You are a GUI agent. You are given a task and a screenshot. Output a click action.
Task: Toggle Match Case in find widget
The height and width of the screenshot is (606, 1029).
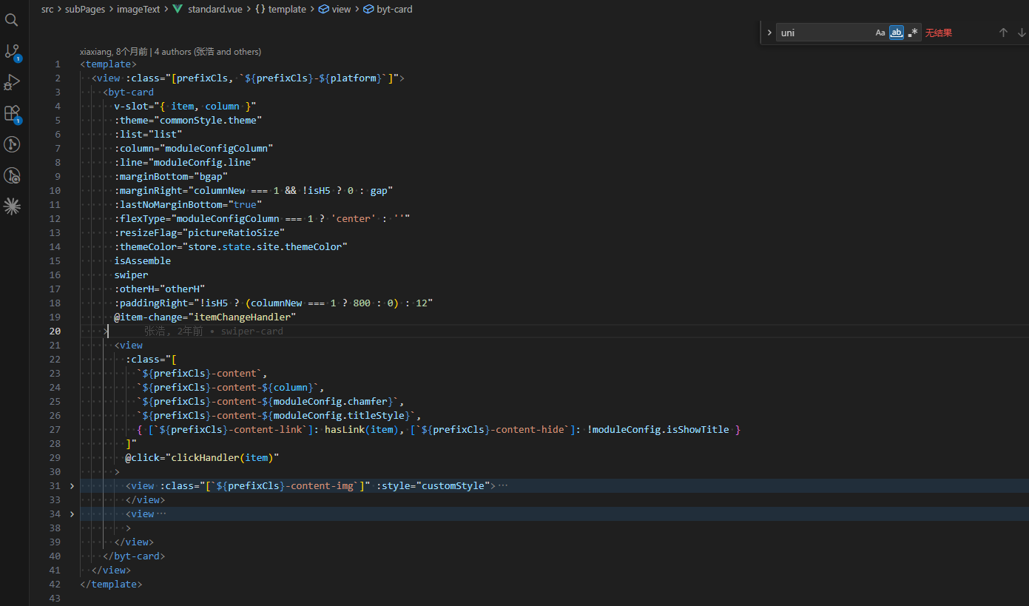(x=880, y=33)
